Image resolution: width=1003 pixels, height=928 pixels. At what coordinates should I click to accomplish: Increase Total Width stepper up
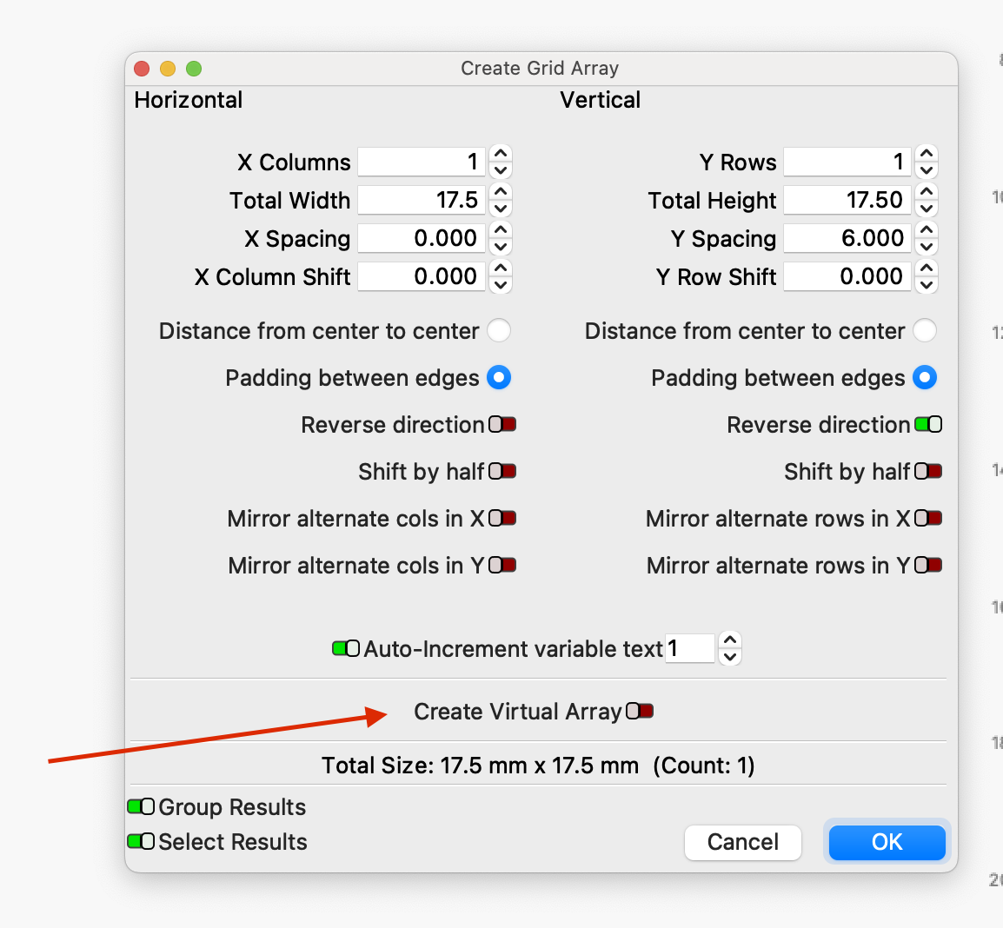point(501,192)
